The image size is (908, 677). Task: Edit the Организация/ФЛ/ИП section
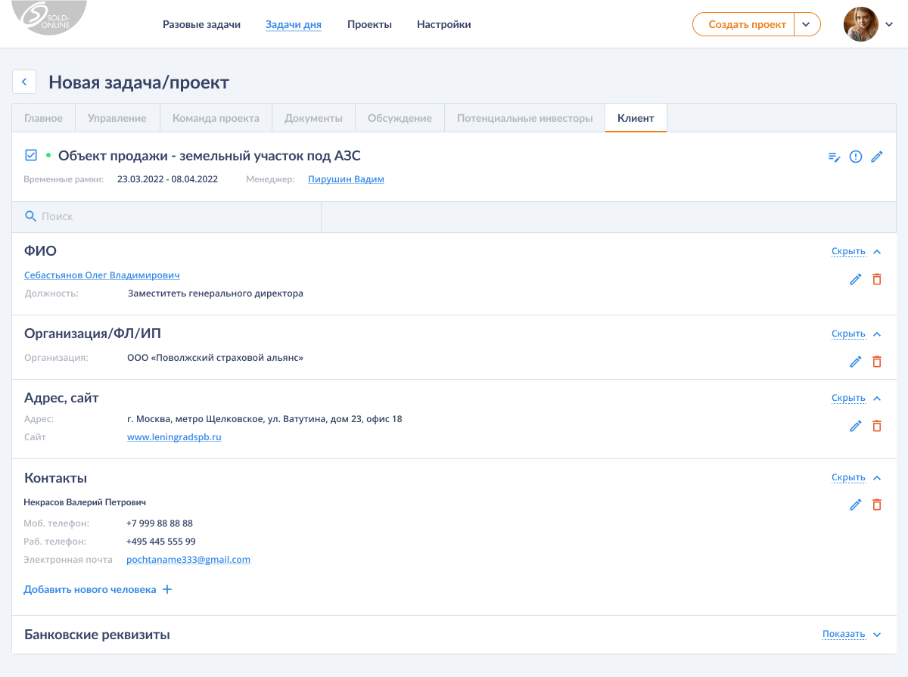coord(856,362)
